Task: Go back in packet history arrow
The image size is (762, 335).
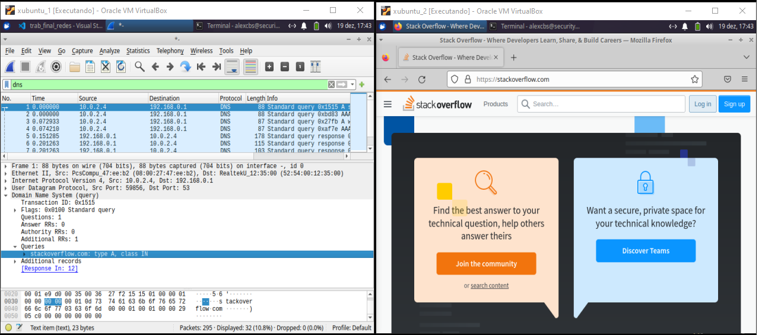Action: tap(155, 66)
